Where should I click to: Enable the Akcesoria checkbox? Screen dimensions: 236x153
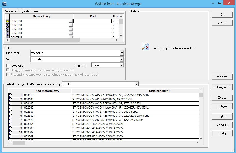tap(8, 66)
